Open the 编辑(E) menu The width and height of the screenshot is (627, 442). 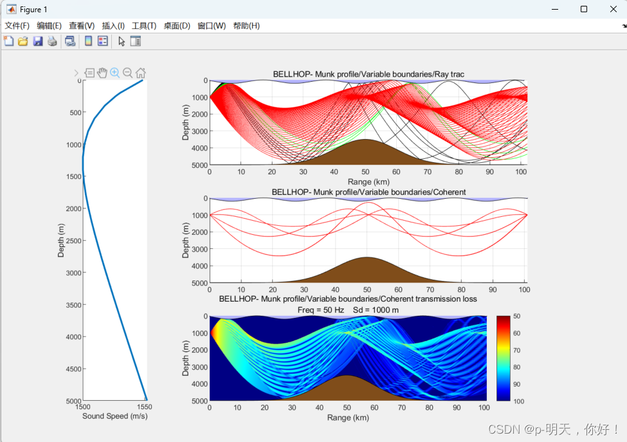click(x=49, y=26)
